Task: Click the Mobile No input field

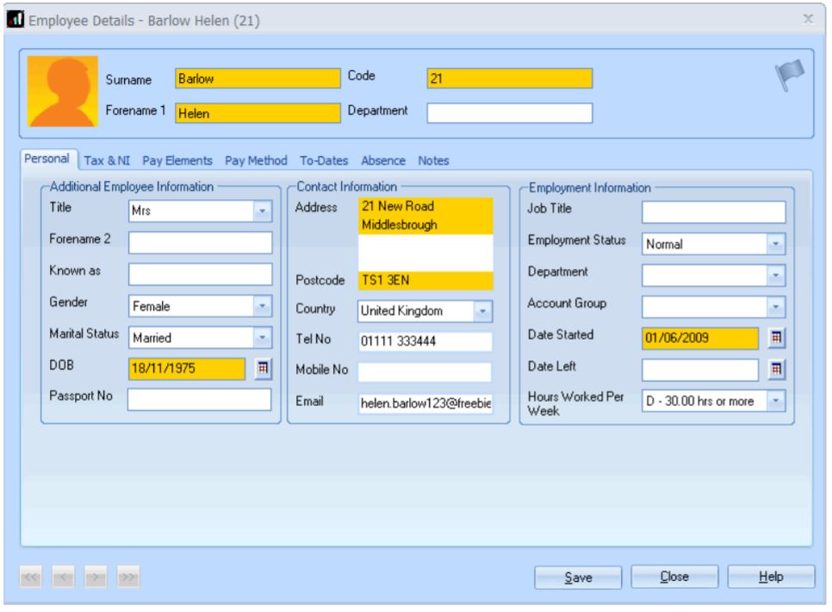Action: pyautogui.click(x=425, y=372)
